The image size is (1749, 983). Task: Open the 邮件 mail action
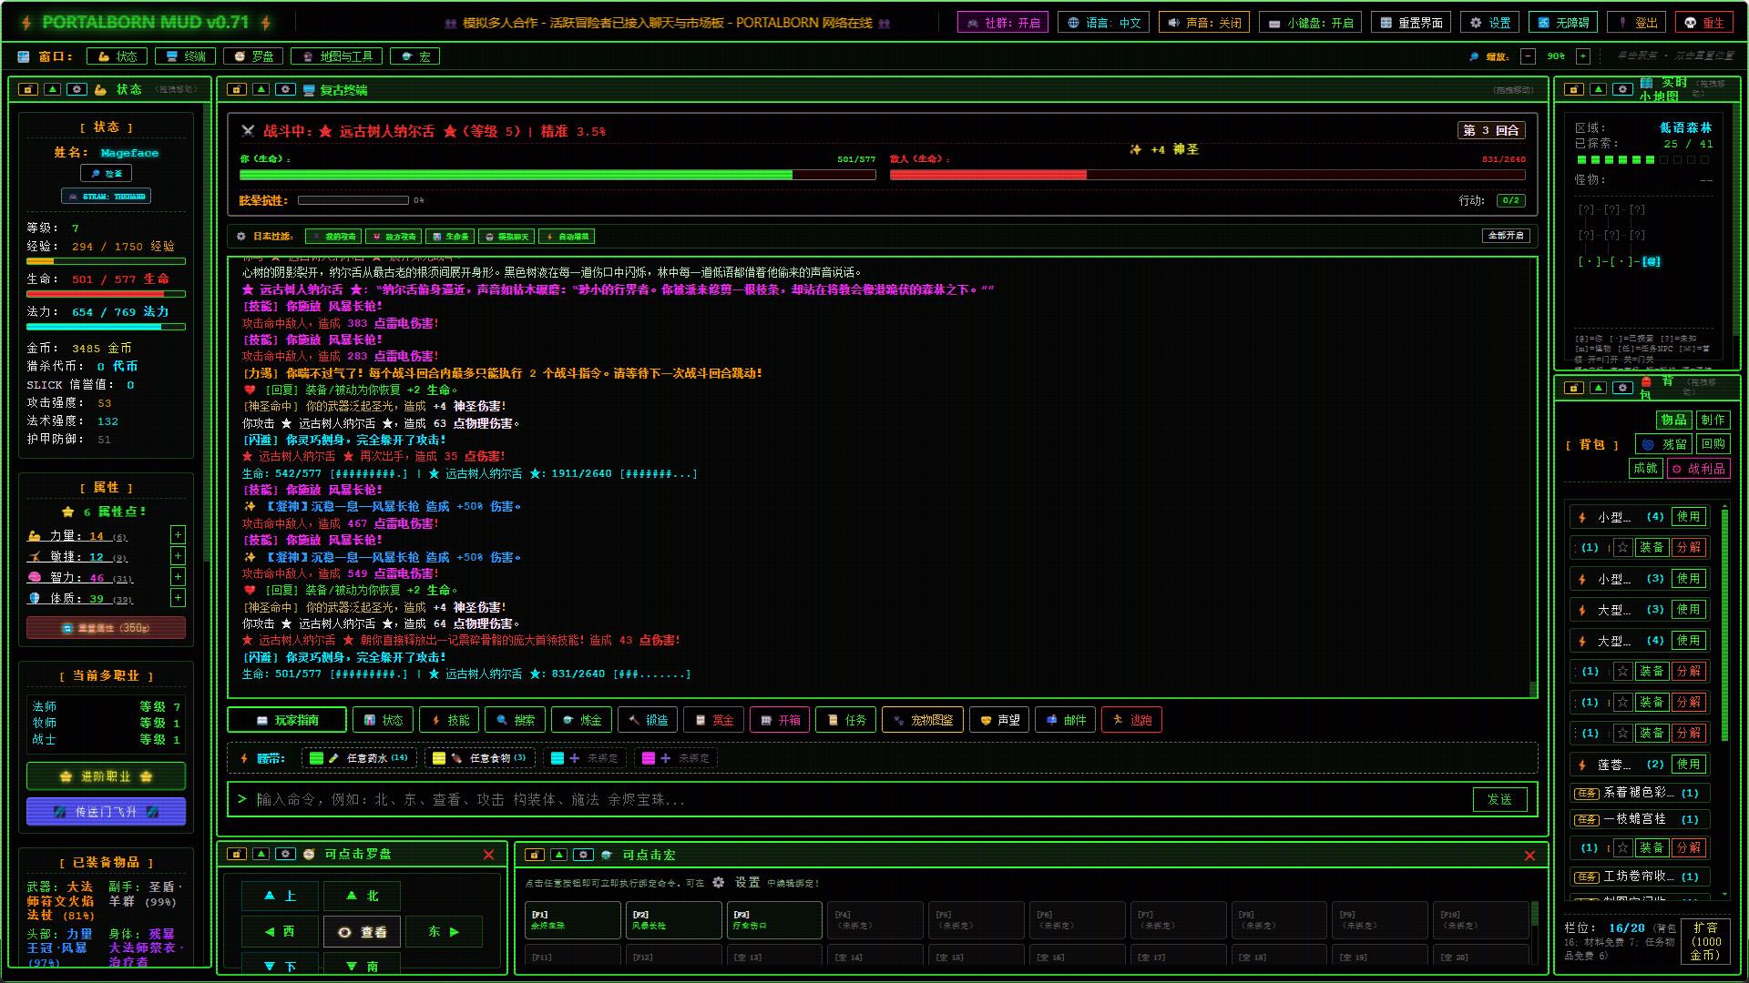point(1066,720)
